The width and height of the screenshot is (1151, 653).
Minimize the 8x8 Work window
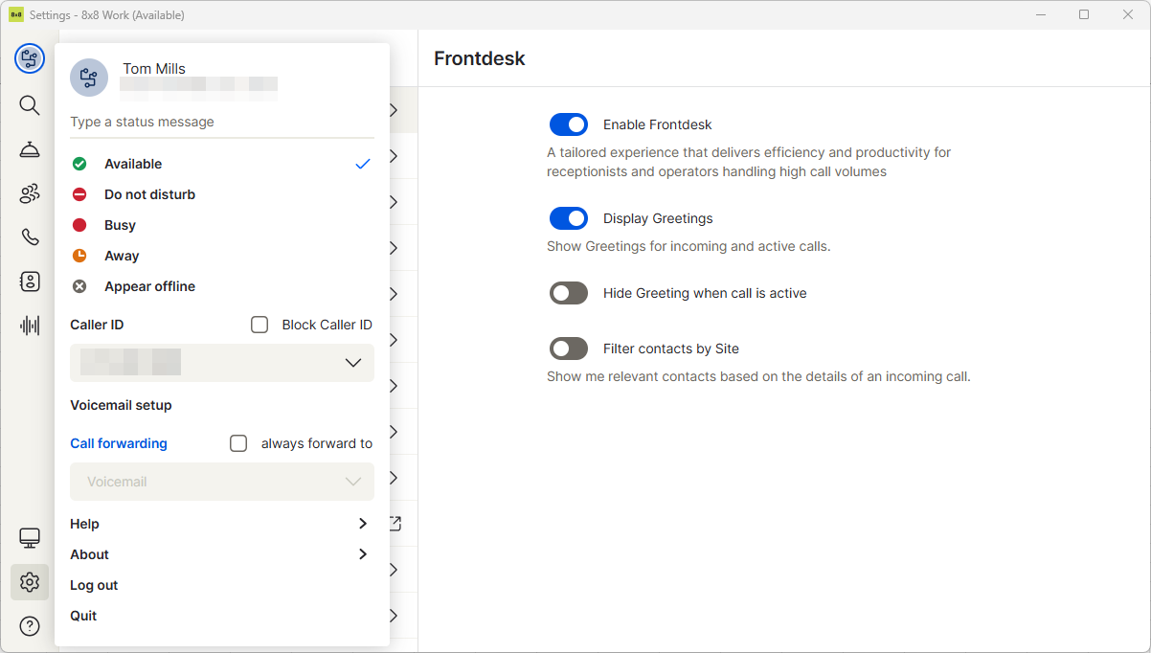coord(1040,14)
